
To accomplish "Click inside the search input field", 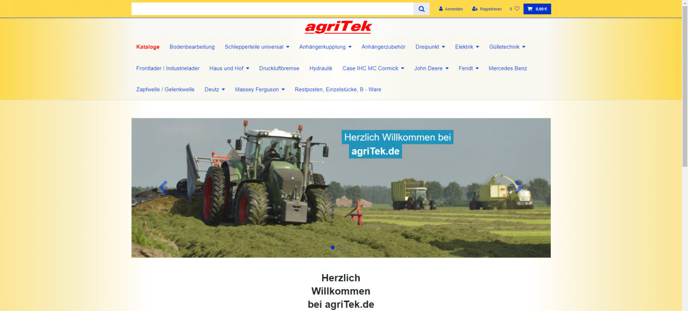I will pos(272,9).
